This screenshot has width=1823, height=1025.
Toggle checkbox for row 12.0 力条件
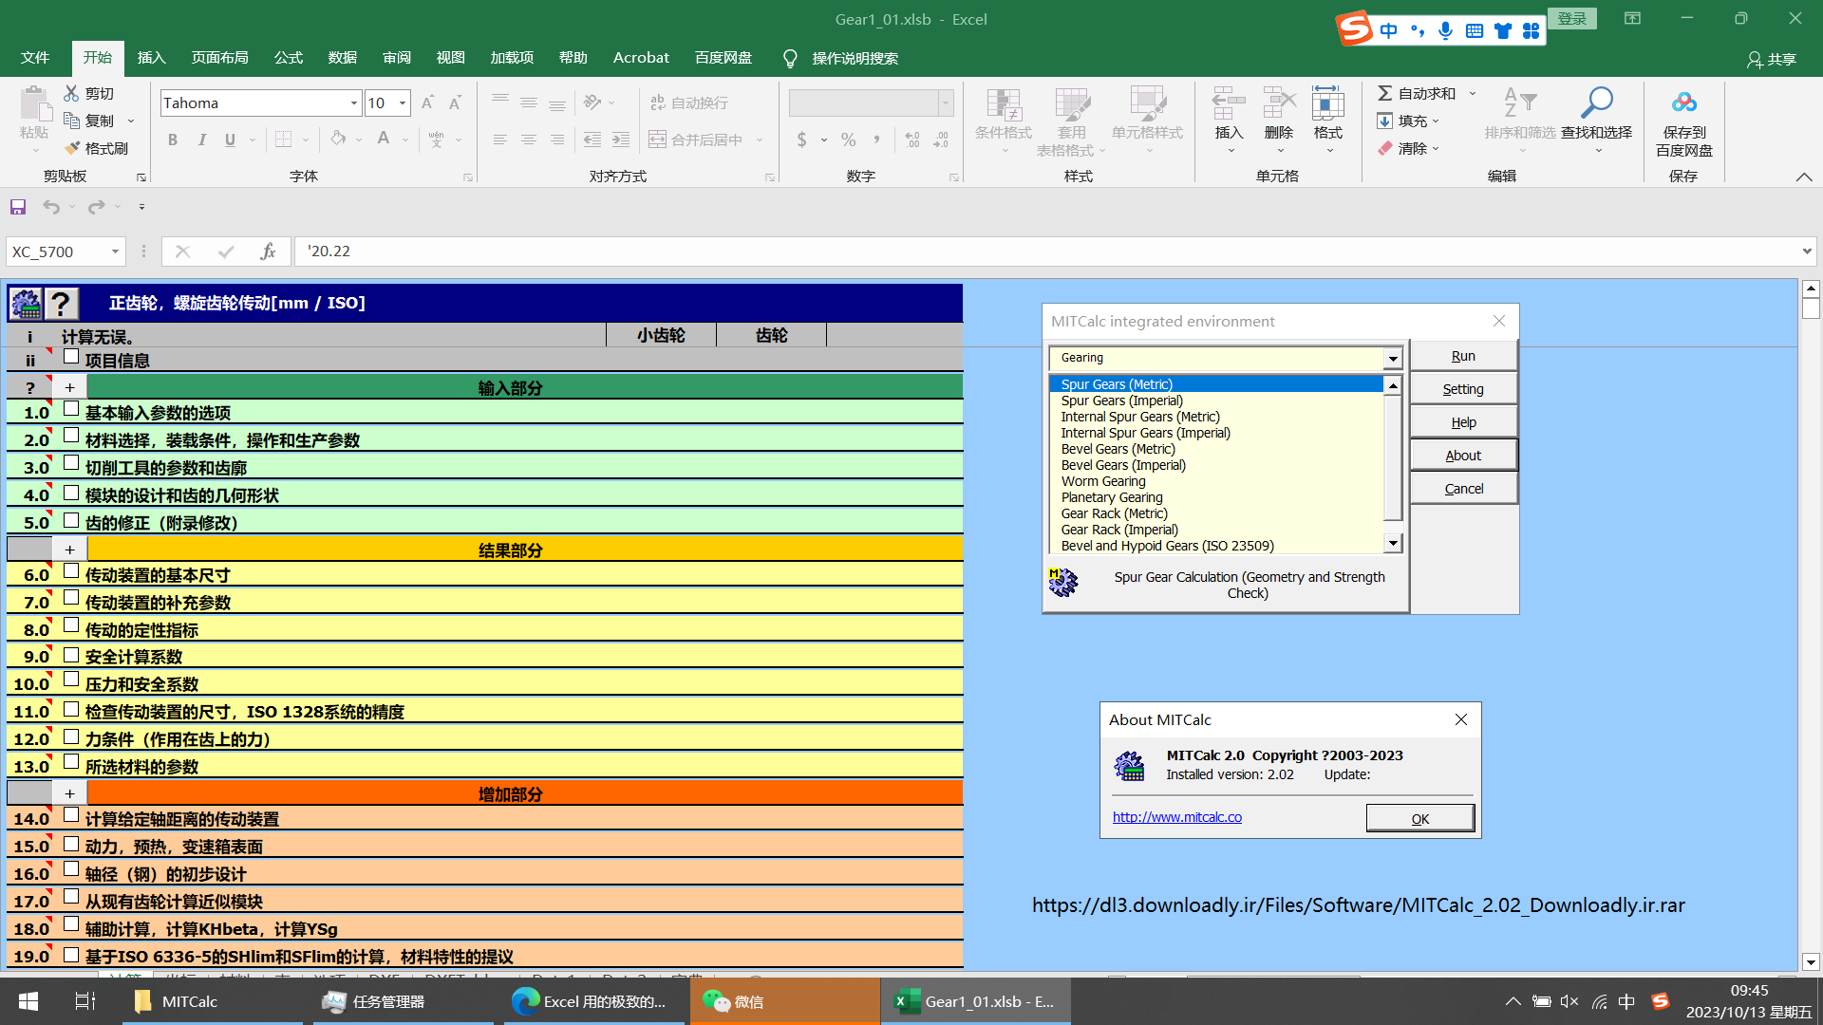[x=71, y=736]
